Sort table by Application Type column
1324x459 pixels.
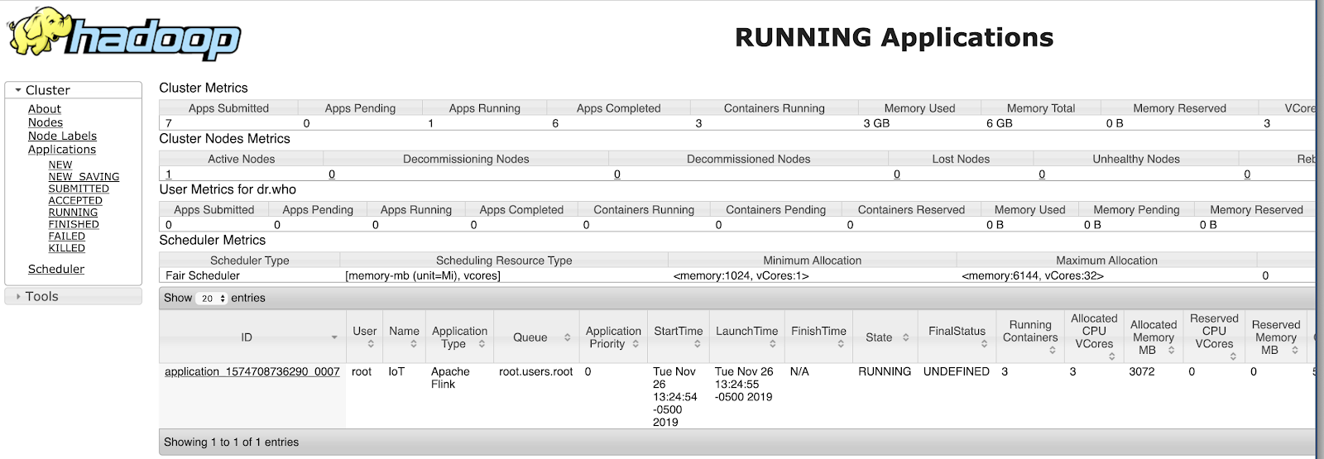[x=460, y=337]
